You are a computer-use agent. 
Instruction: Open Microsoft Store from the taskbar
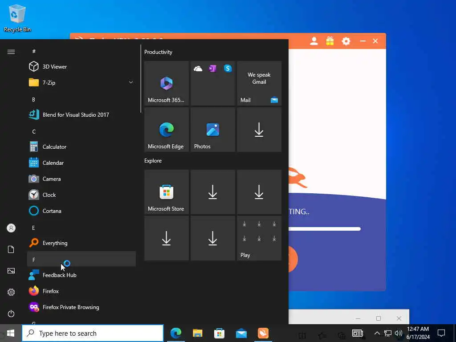(219, 333)
